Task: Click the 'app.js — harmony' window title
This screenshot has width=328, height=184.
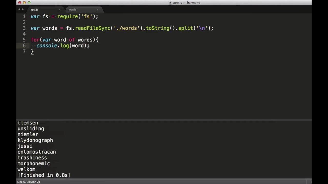Action: coord(187,3)
